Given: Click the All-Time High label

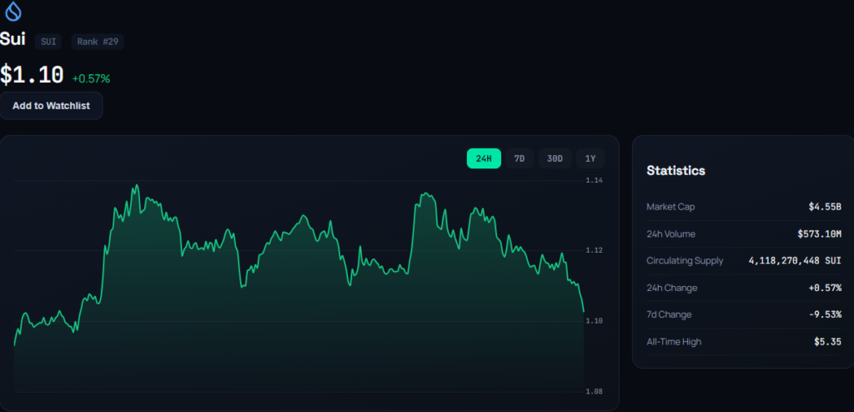Looking at the screenshot, I should 674,342.
